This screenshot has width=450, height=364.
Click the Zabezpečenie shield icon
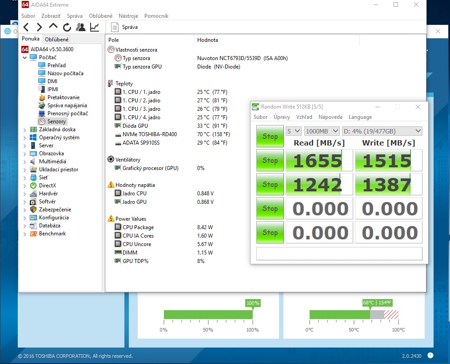pos(33,210)
